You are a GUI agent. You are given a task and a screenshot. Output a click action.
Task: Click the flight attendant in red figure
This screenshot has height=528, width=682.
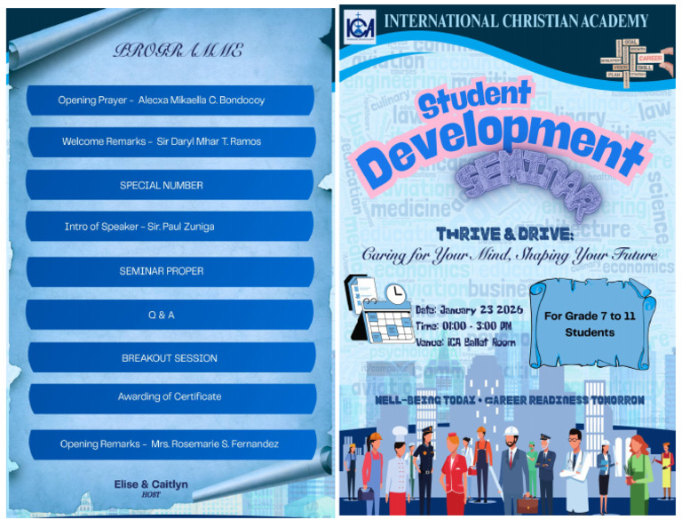[453, 472]
